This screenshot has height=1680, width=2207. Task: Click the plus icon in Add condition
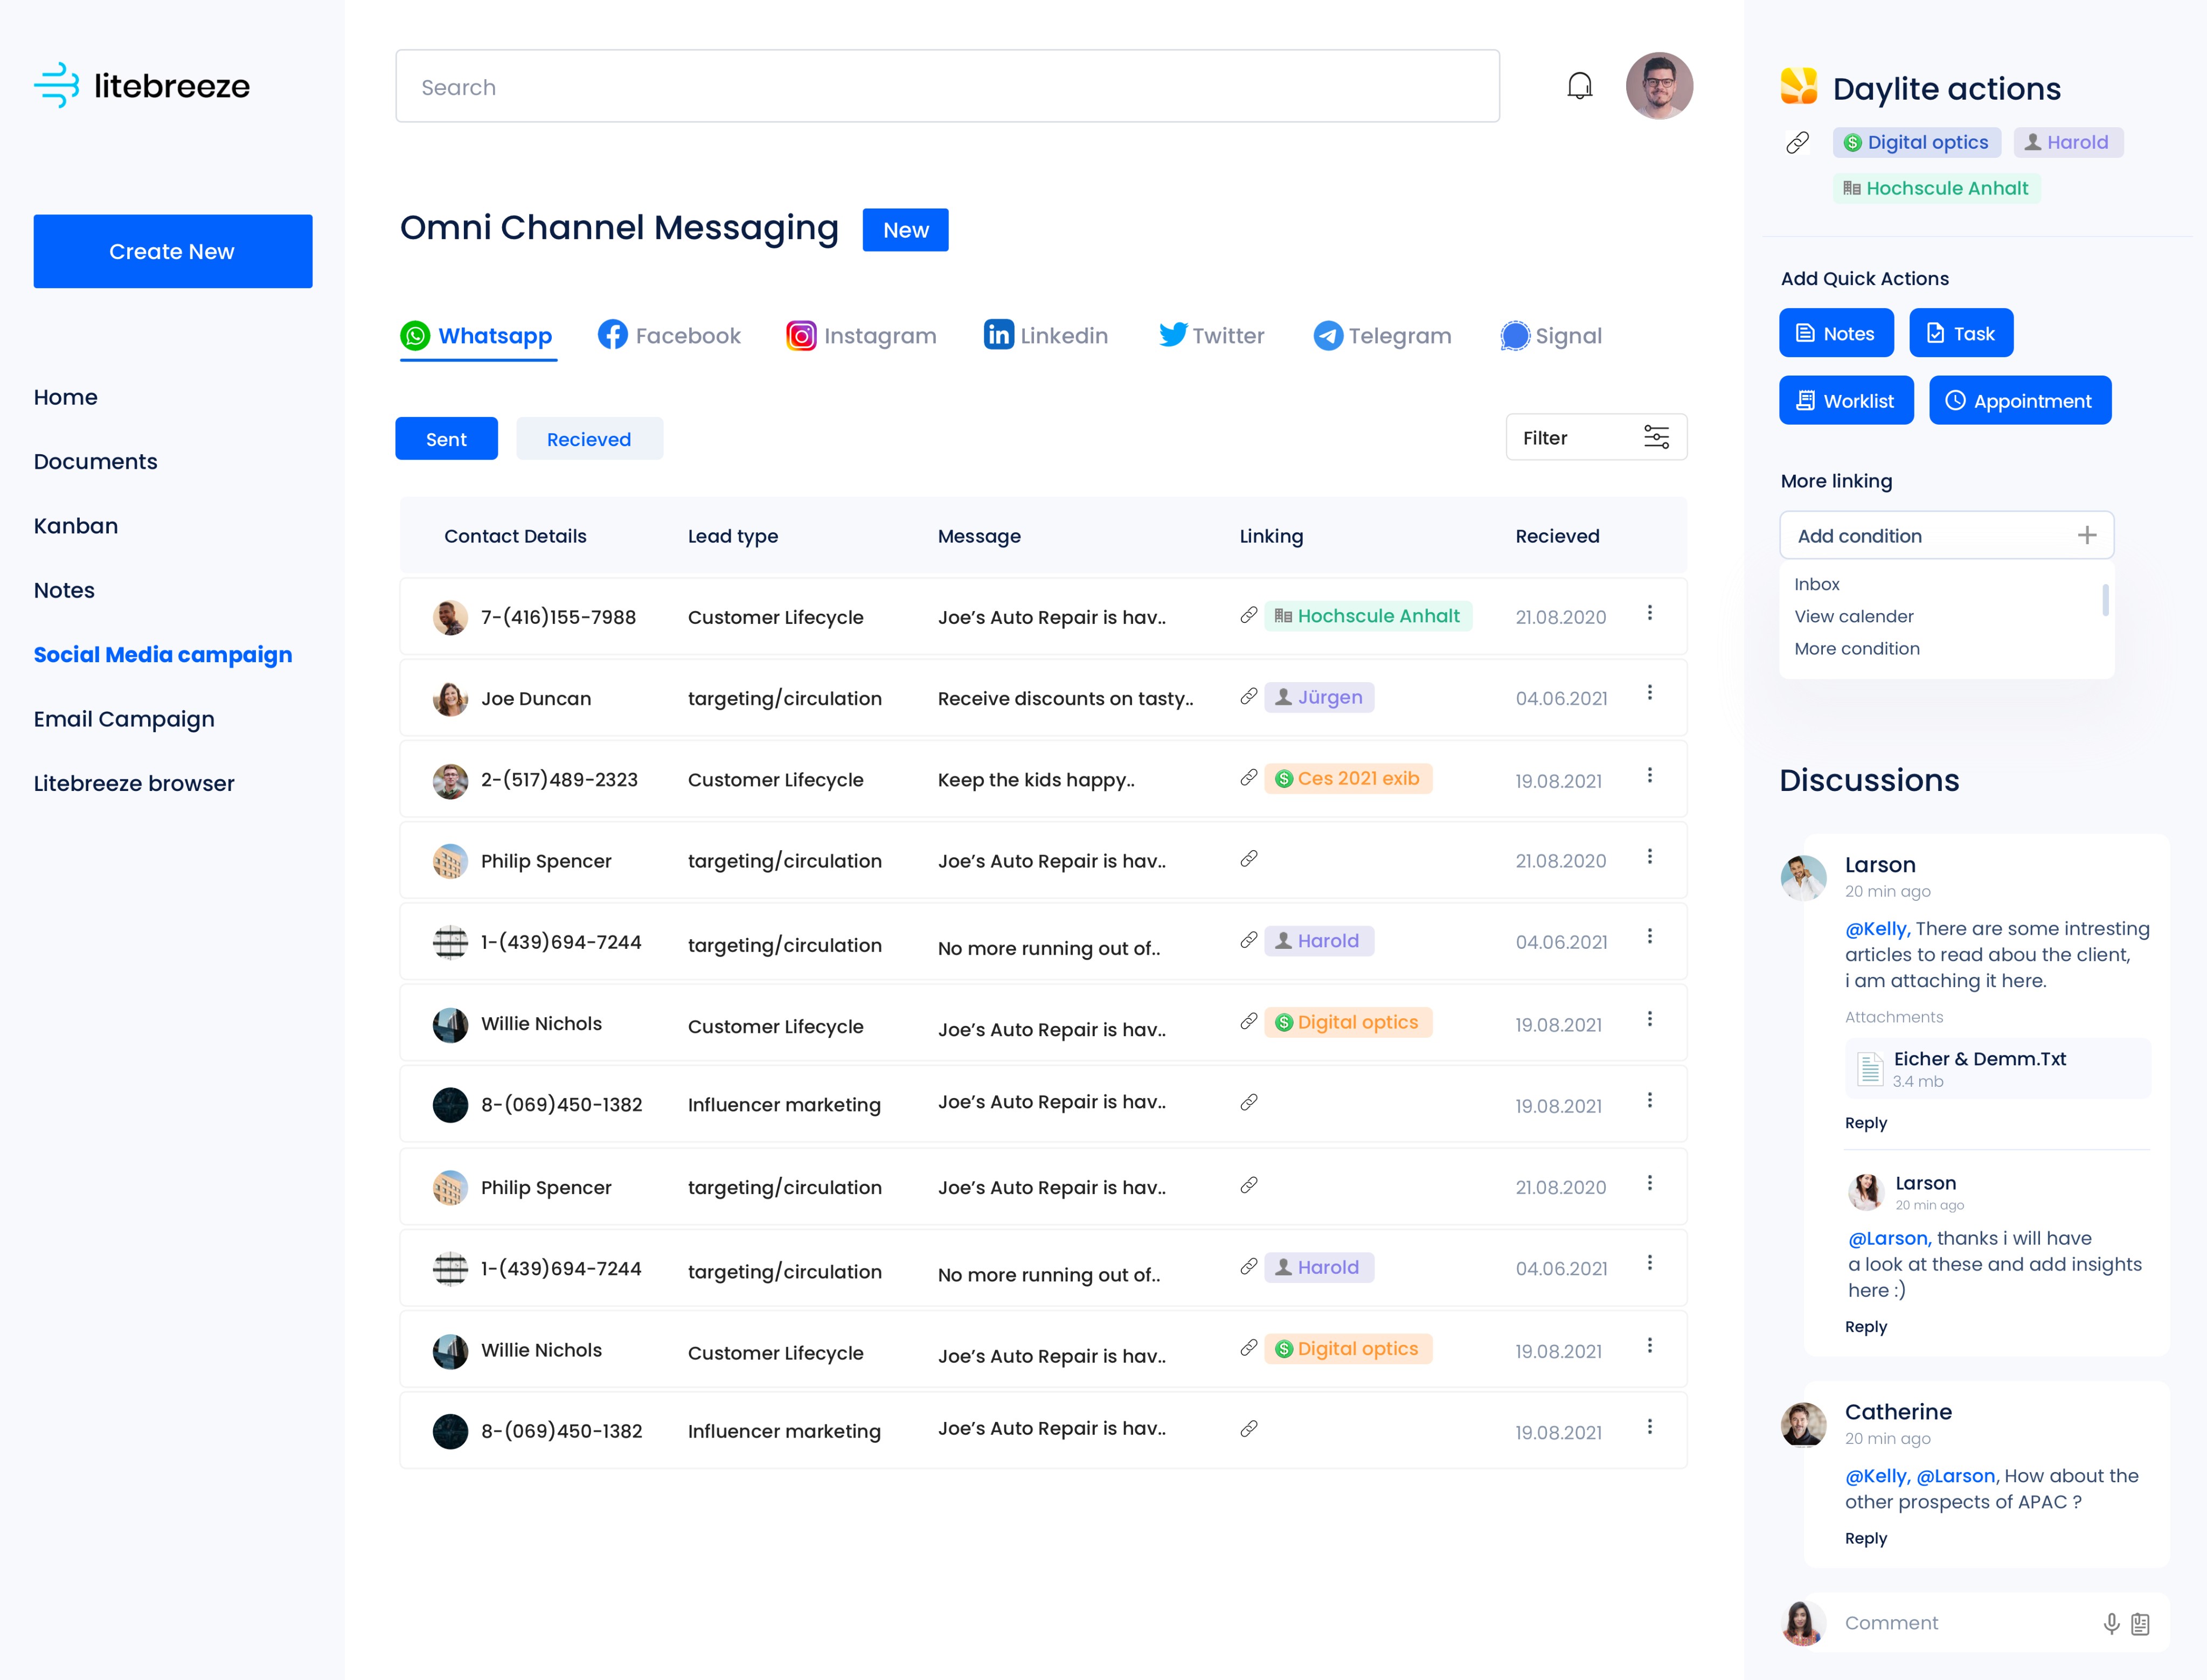pos(2087,535)
